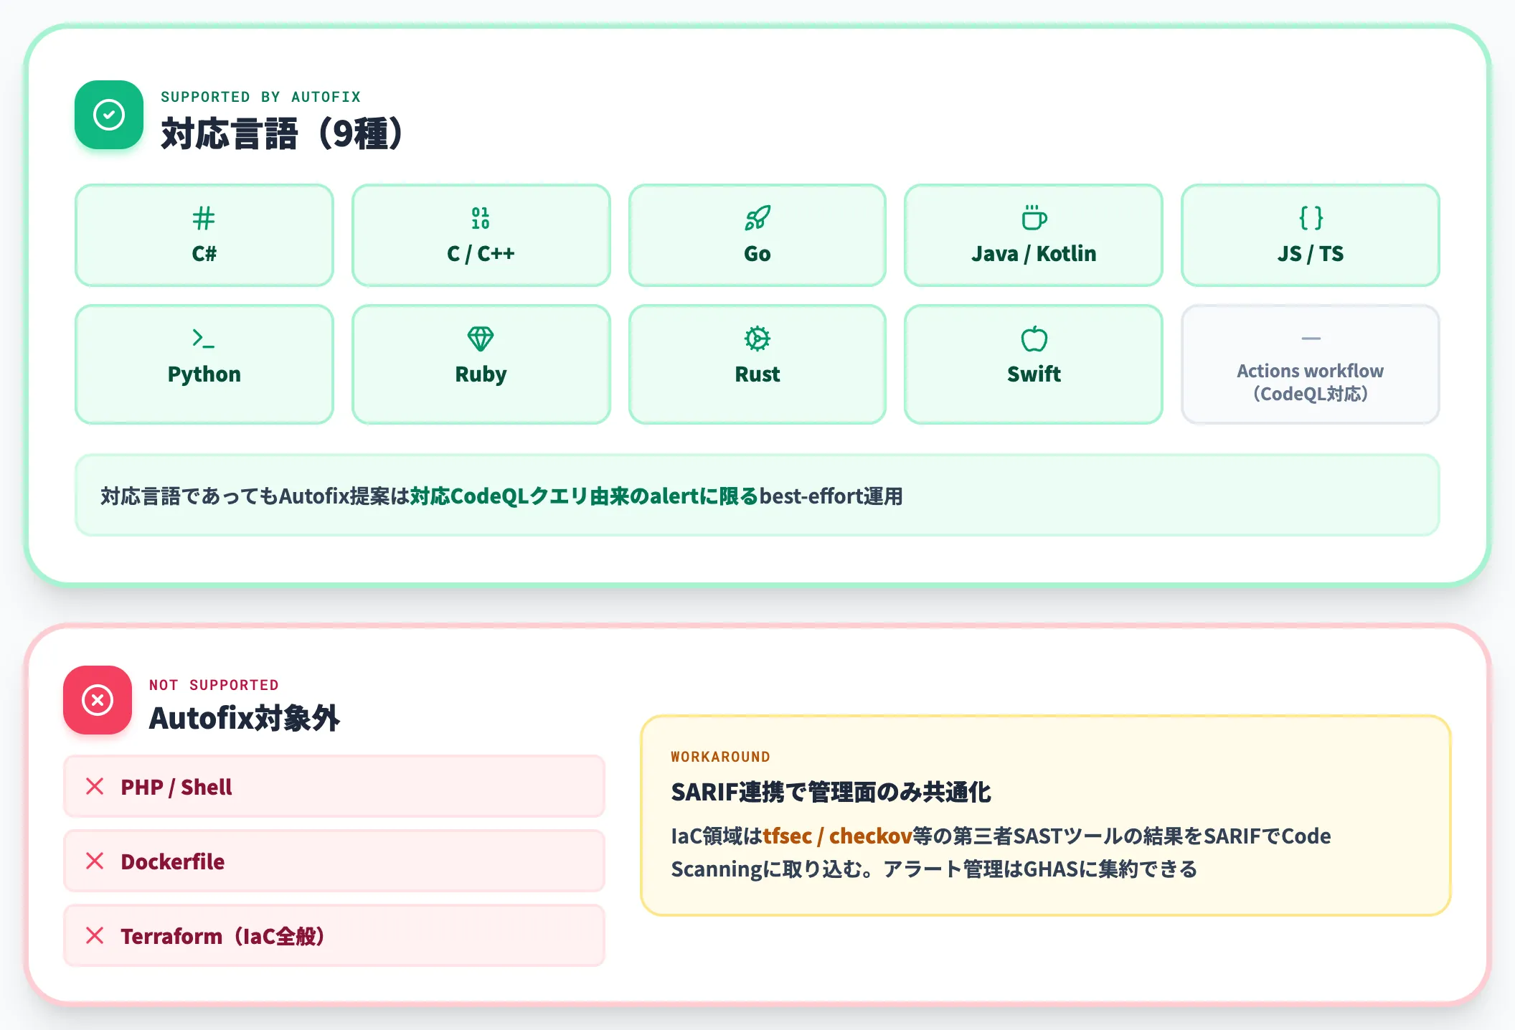The height and width of the screenshot is (1030, 1515).
Task: Click the highlighted tfsec / checkov text
Action: pyautogui.click(x=837, y=836)
